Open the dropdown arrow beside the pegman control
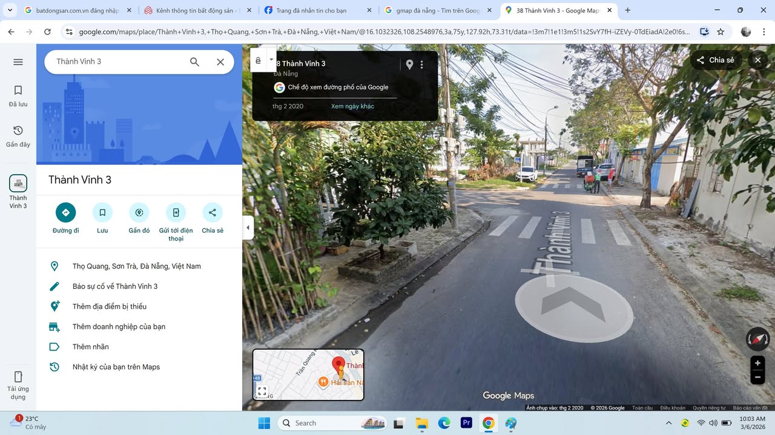The height and width of the screenshot is (435, 775). (x=271, y=60)
